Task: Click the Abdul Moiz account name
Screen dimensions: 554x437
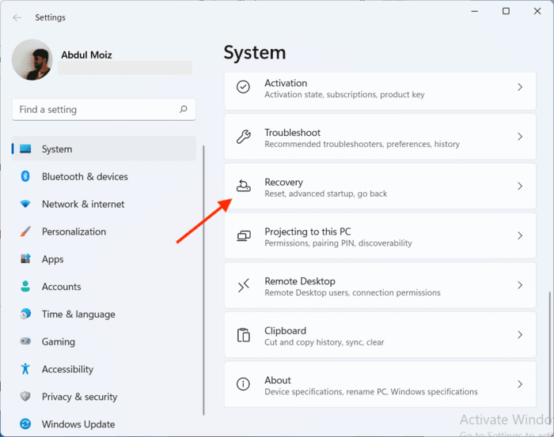Action: (86, 55)
